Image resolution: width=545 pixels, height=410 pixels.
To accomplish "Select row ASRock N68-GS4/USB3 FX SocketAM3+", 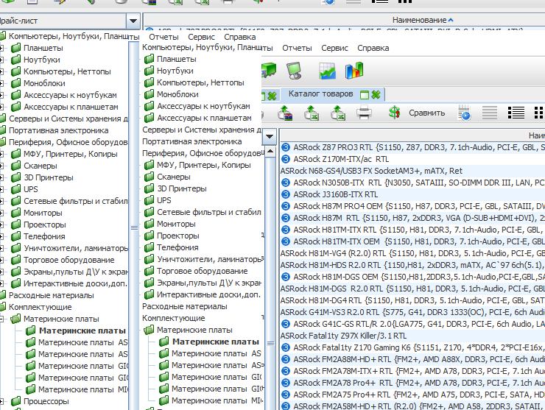I will point(412,171).
